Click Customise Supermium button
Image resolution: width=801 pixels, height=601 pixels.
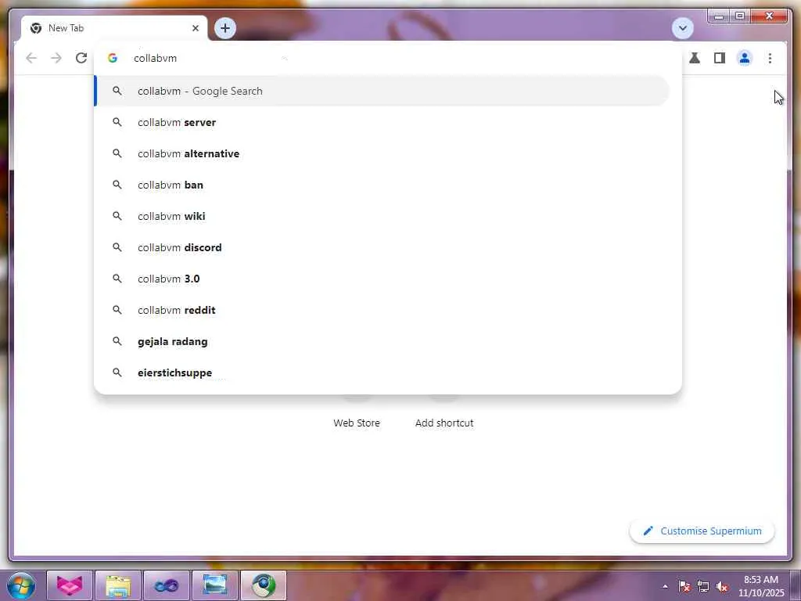coord(702,531)
